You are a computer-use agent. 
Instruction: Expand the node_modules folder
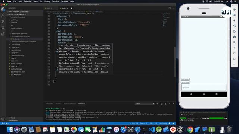point(16,28)
